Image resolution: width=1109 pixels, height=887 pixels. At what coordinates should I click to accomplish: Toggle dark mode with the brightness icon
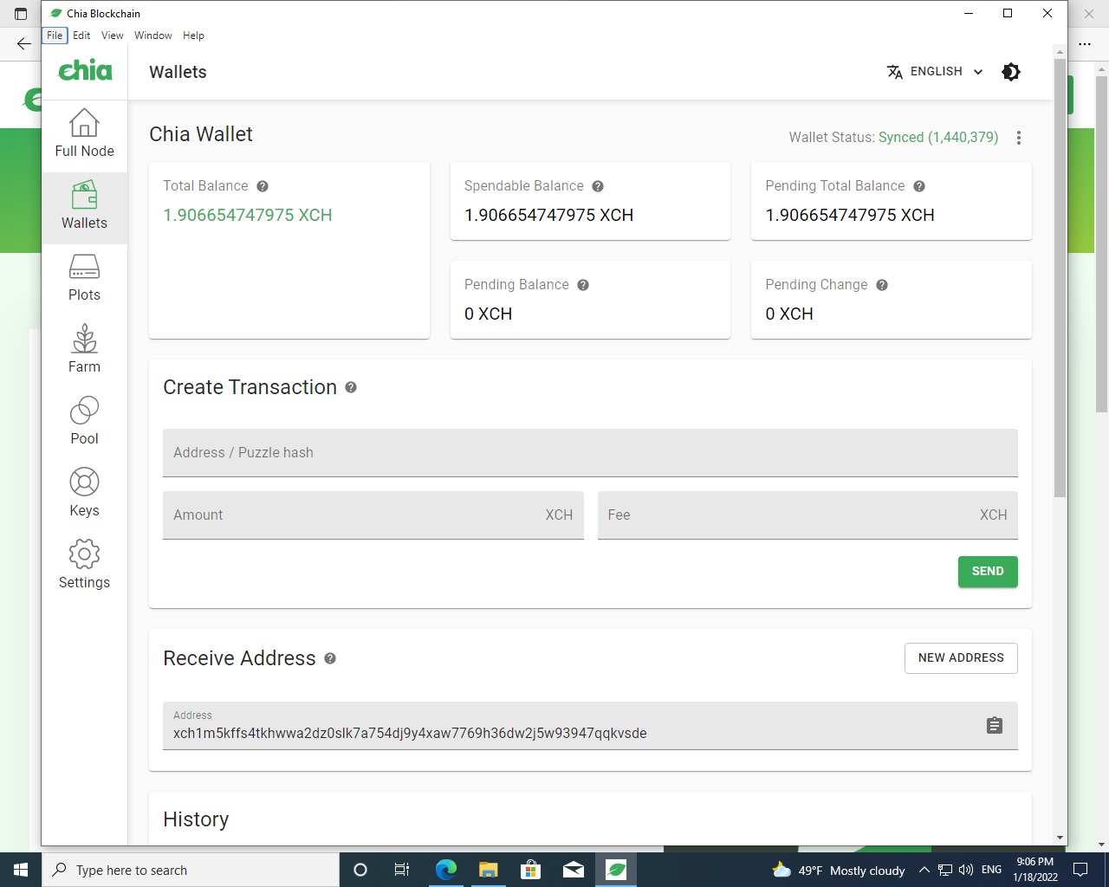coord(1011,72)
